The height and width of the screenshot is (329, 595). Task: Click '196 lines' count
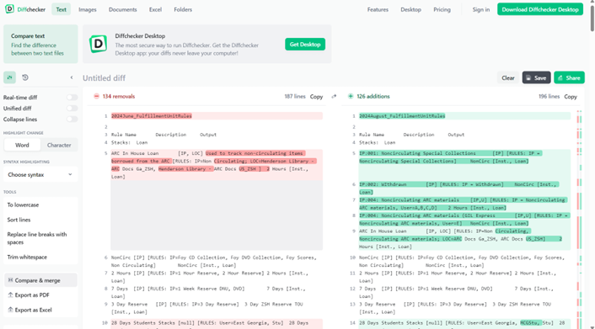[x=549, y=96]
